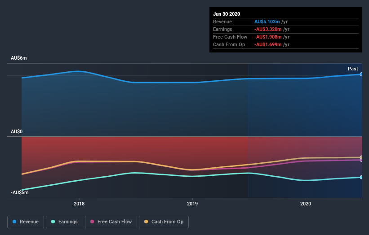Click the AU$5.103m revenue value
369x235 pixels.
tap(267, 22)
